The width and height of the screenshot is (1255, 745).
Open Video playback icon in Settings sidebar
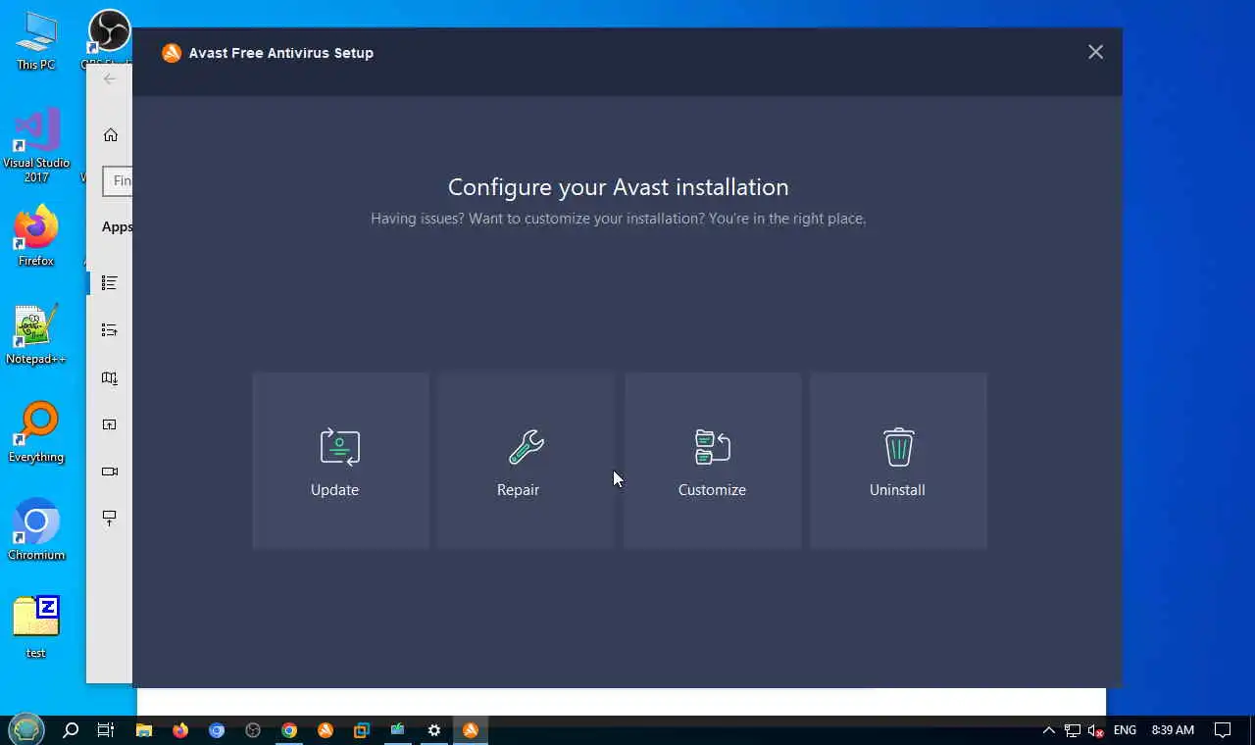[x=109, y=472]
